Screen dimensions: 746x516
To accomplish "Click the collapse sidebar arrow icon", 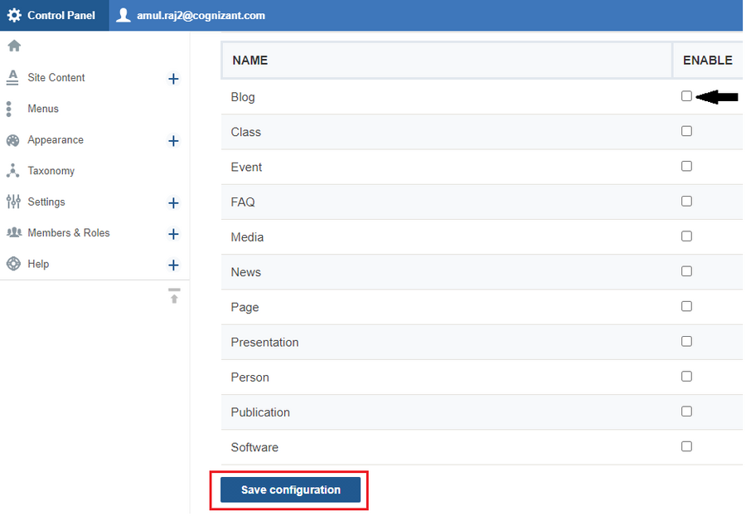I will pyautogui.click(x=174, y=296).
